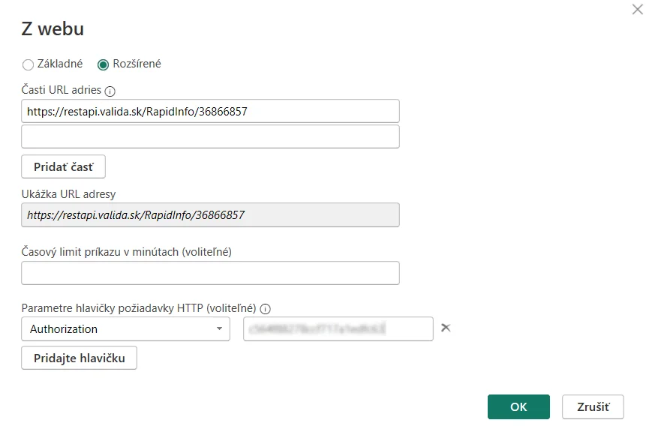Click the Ukážka URL adresy preview box

(x=210, y=214)
